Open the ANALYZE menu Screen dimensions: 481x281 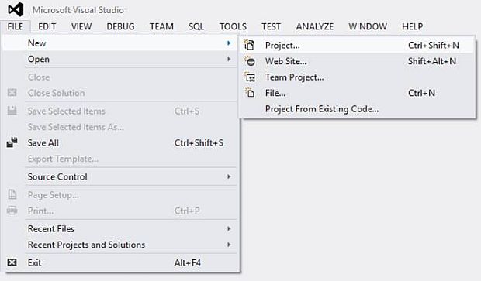[315, 26]
